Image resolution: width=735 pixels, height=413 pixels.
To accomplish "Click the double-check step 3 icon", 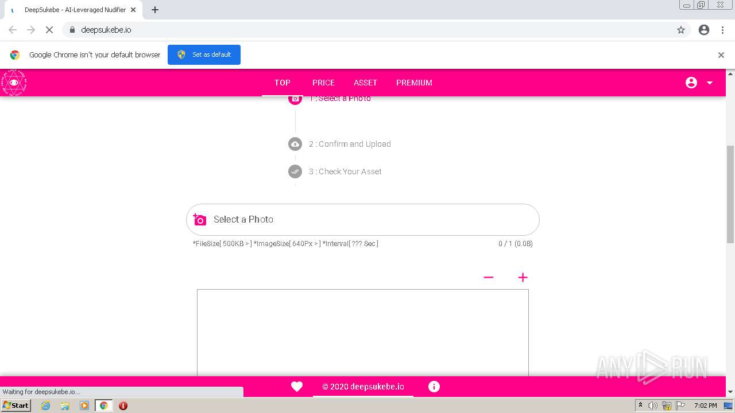I will (x=295, y=172).
